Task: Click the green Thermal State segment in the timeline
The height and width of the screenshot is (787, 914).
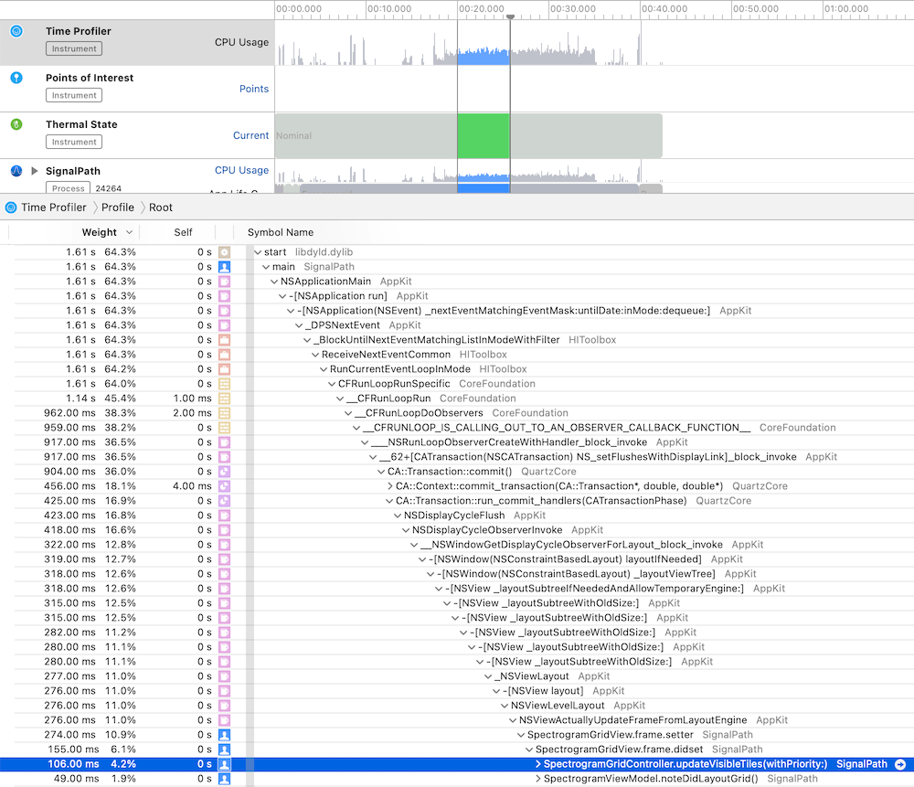Action: [x=484, y=134]
